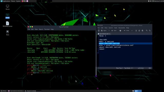
Task: Open the Search menu in Pluma
Action: coord(111,28)
